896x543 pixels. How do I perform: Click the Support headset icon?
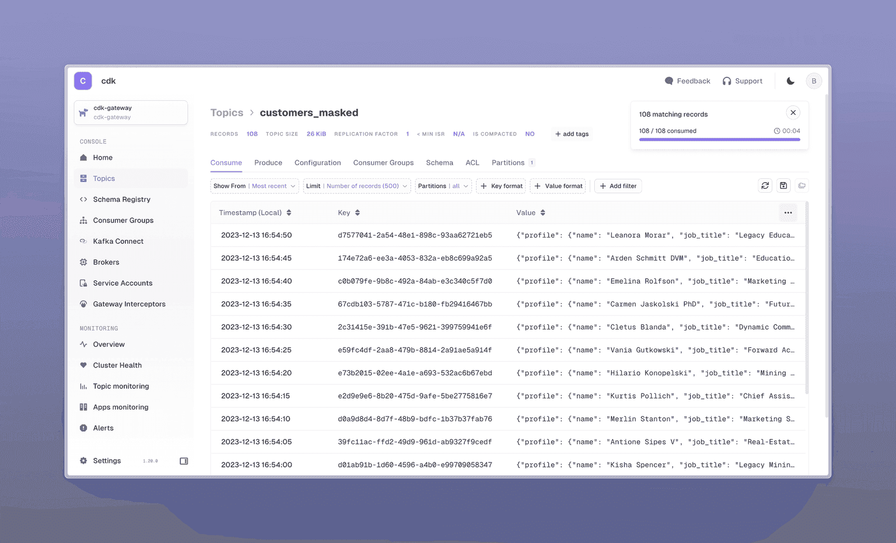pyautogui.click(x=727, y=81)
